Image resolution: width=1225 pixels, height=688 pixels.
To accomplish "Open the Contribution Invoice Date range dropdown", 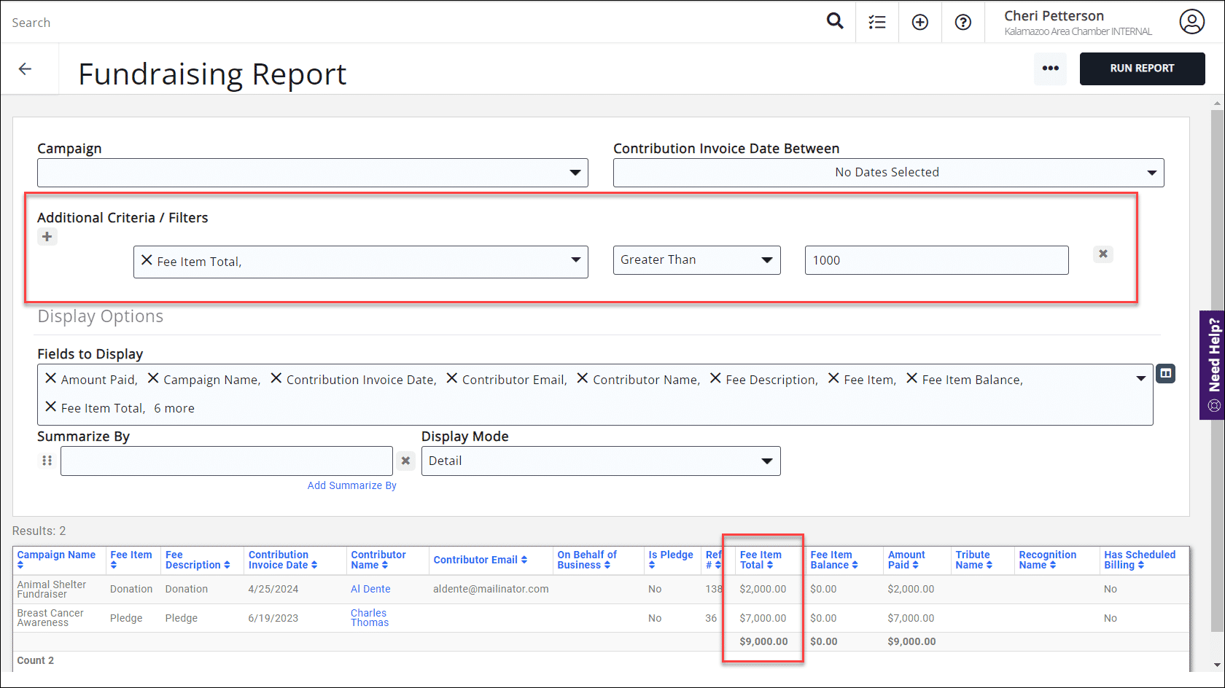I will [887, 173].
